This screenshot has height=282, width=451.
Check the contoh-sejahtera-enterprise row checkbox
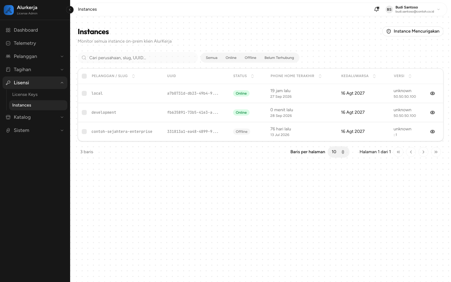[84, 132]
